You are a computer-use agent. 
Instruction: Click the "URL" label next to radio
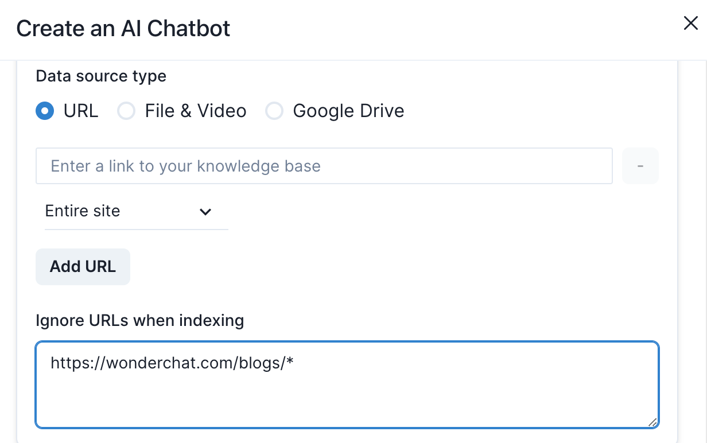[81, 111]
